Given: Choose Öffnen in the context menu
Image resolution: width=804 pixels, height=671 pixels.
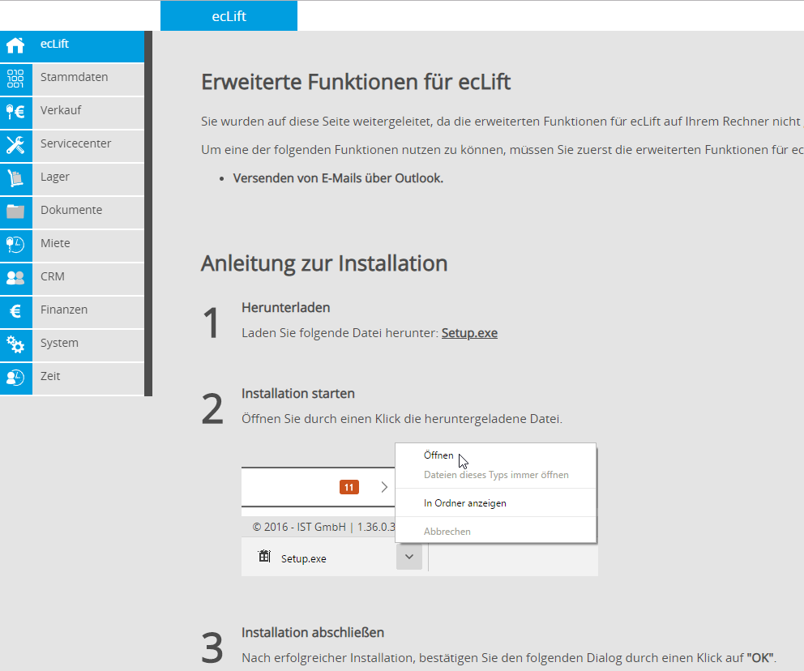Looking at the screenshot, I should pyautogui.click(x=438, y=455).
